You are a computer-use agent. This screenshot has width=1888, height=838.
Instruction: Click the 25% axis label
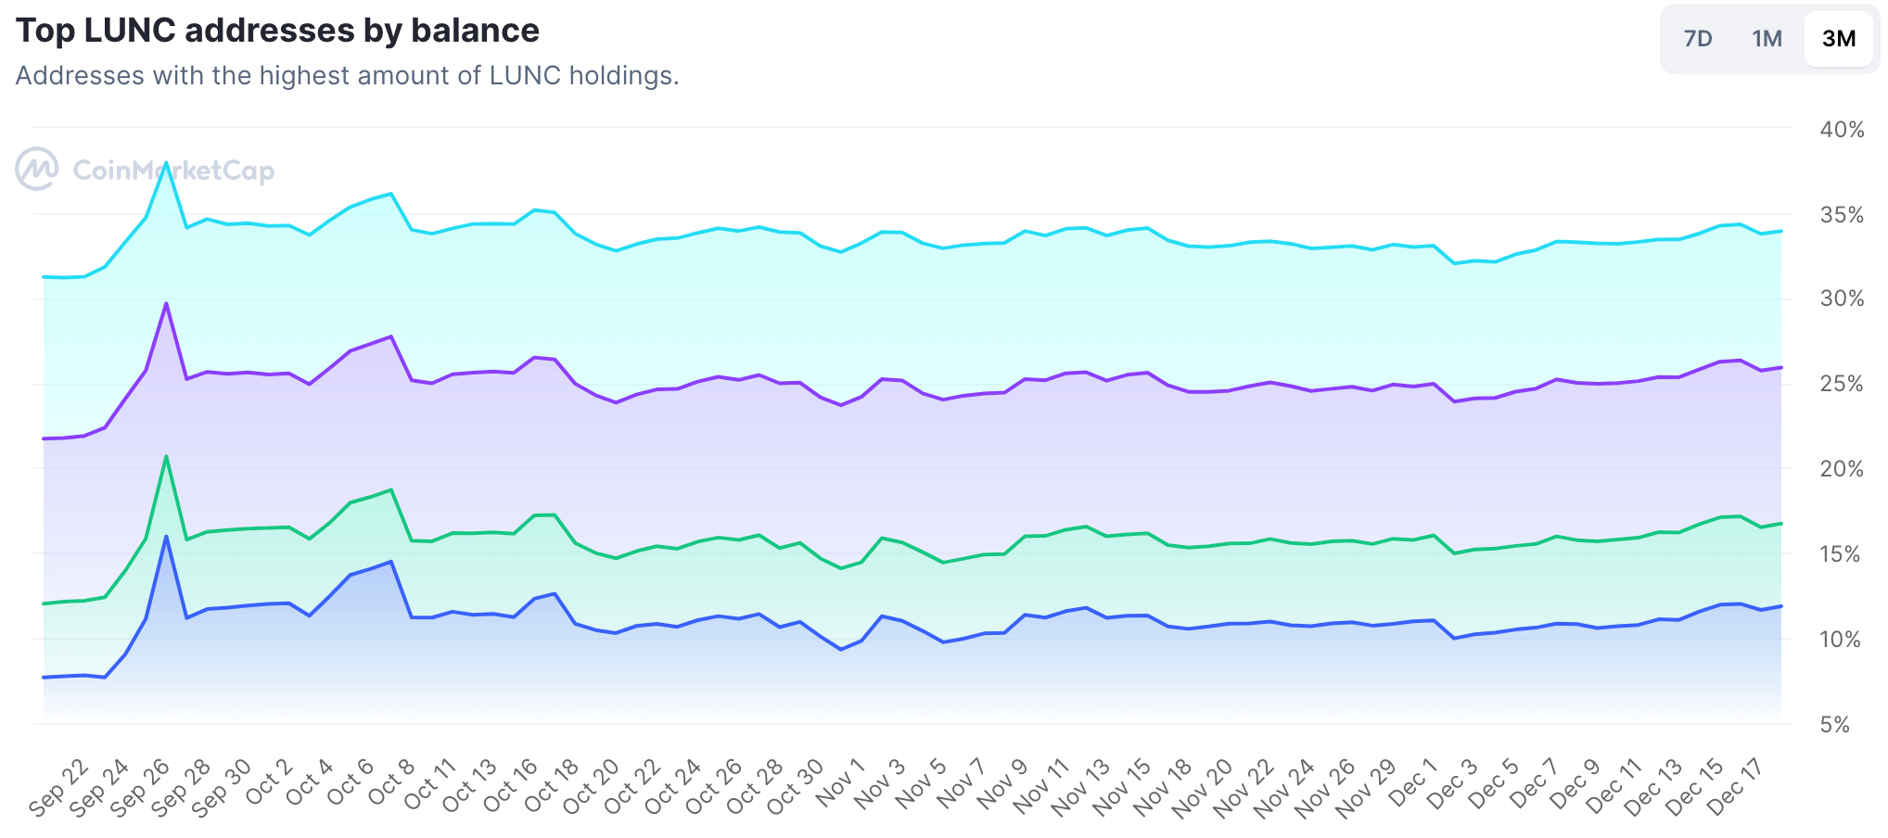tap(1842, 384)
